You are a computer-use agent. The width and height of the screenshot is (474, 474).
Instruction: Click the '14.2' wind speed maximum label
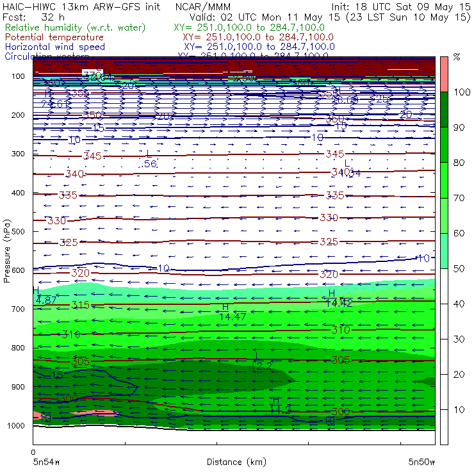[x=281, y=410]
